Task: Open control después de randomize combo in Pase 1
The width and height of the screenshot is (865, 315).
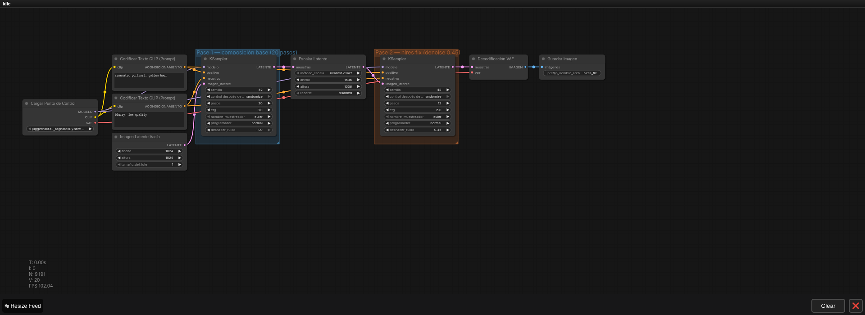Action: (x=239, y=97)
